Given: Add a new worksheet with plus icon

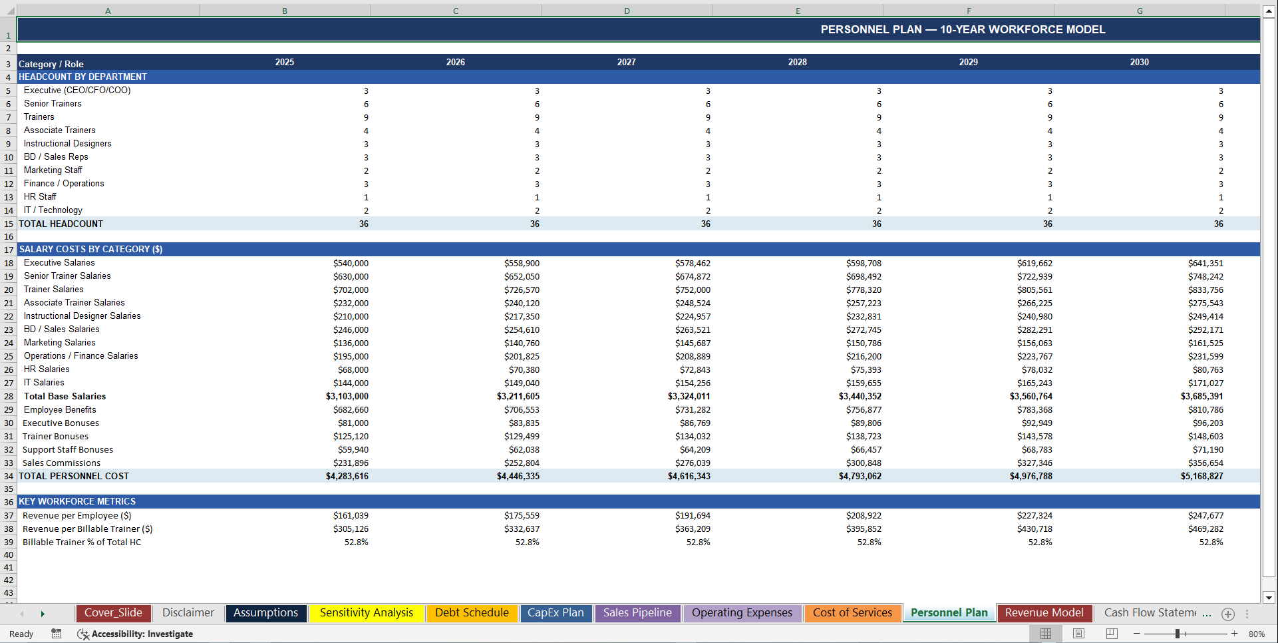Looking at the screenshot, I should click(1228, 614).
